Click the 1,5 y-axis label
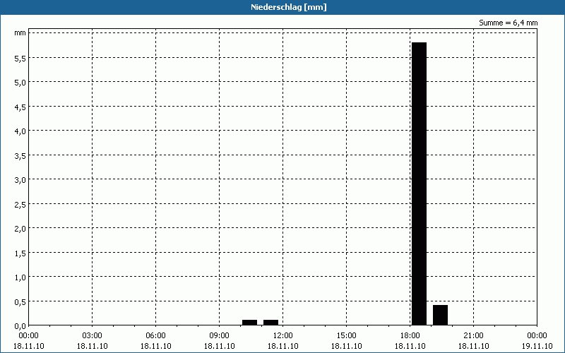Viewport: 565px width, 353px height. coord(20,253)
